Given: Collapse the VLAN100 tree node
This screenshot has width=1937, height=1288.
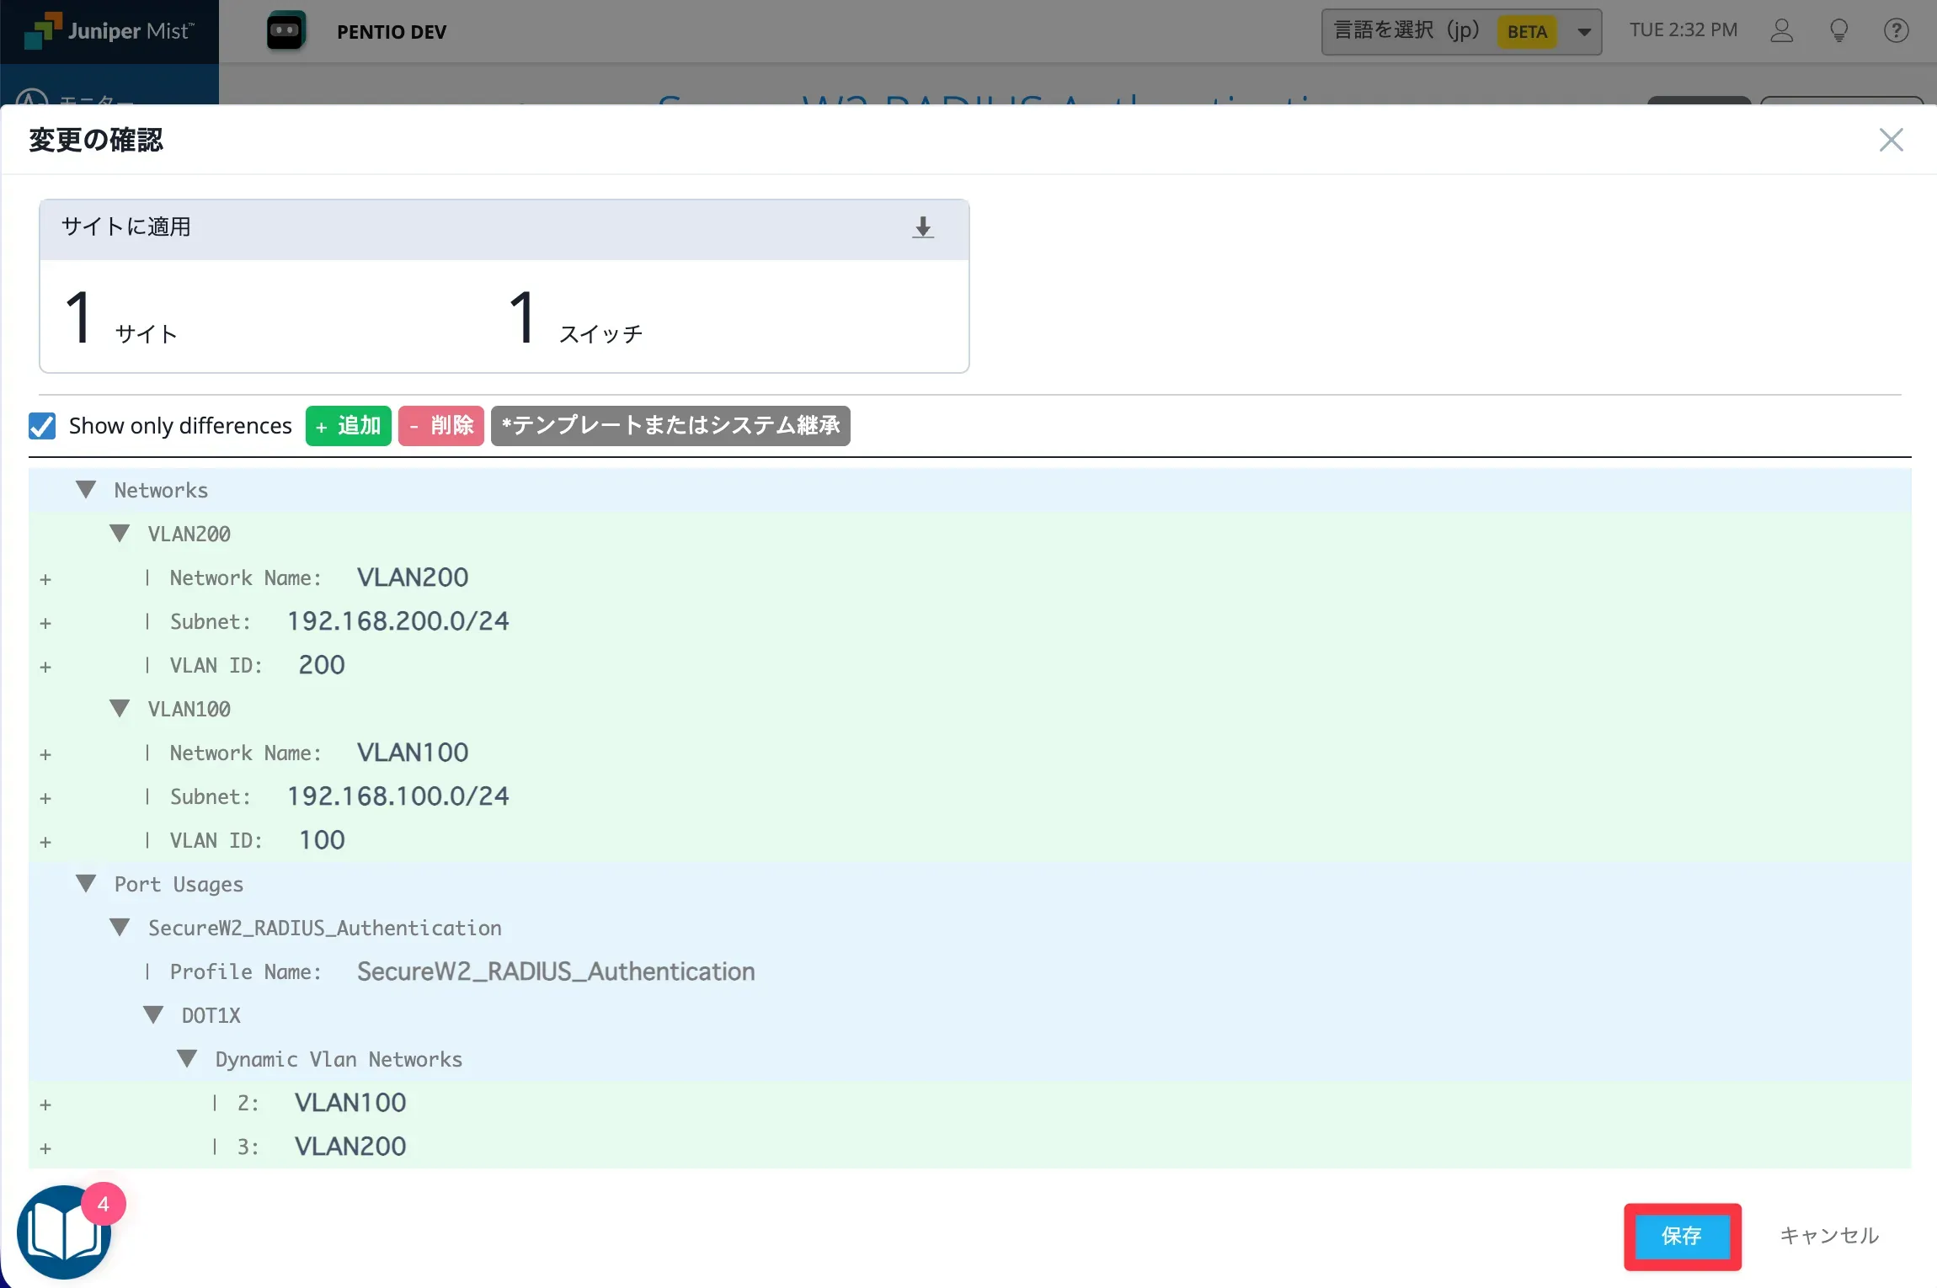Looking at the screenshot, I should (x=120, y=709).
